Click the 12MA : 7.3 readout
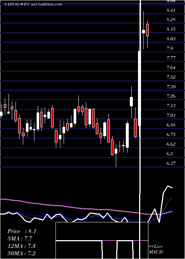Viewport: 185px width, 259px height. (x=21, y=246)
